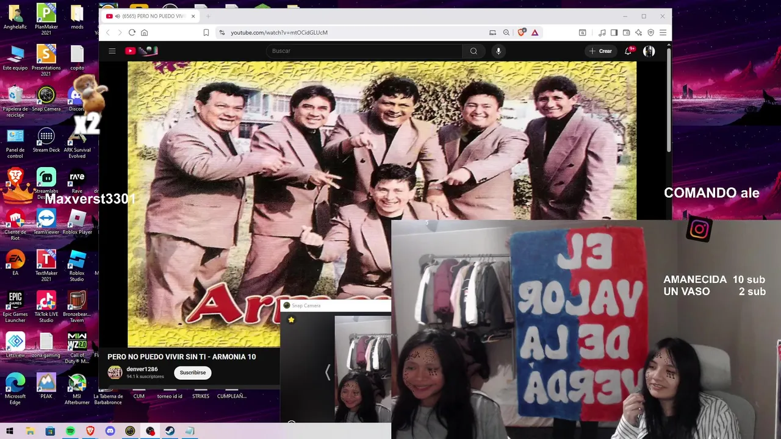
Task: Open the Brave Shields lion icon
Action: tap(521, 32)
